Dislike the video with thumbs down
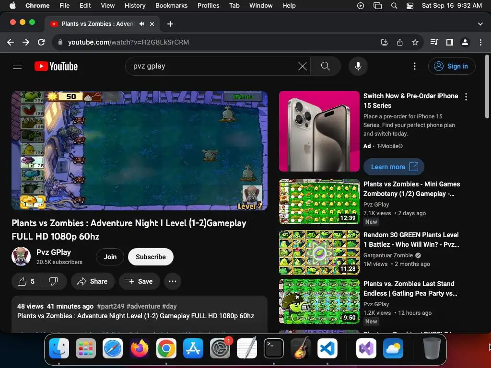491x368 pixels. [54, 281]
